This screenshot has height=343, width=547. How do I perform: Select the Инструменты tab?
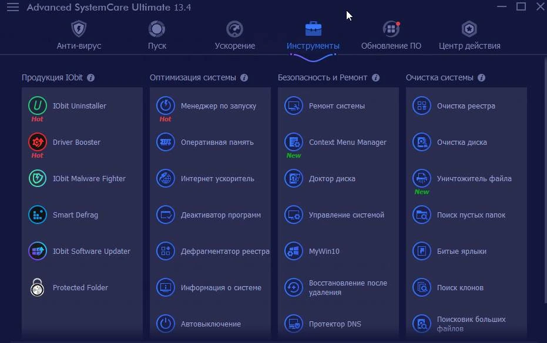pyautogui.click(x=313, y=35)
